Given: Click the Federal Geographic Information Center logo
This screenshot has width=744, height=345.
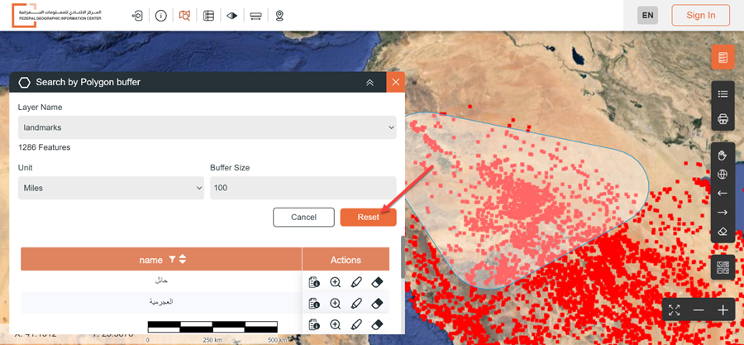Looking at the screenshot, I should pyautogui.click(x=57, y=15).
